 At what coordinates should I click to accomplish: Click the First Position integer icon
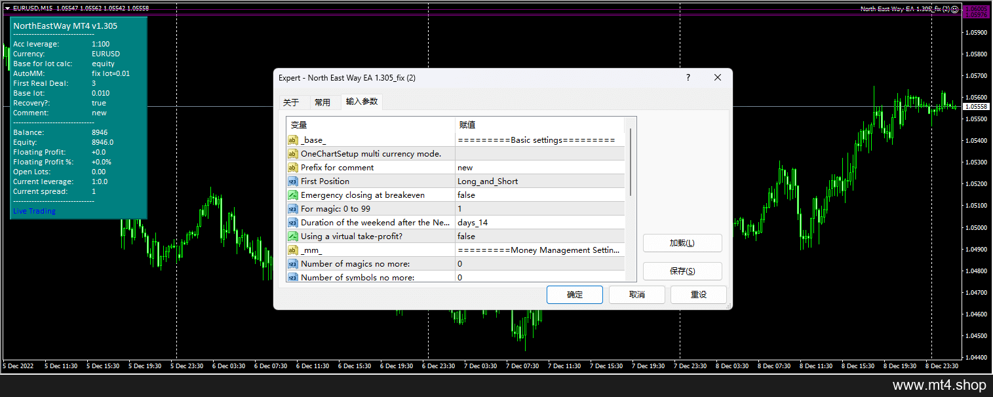(x=293, y=181)
